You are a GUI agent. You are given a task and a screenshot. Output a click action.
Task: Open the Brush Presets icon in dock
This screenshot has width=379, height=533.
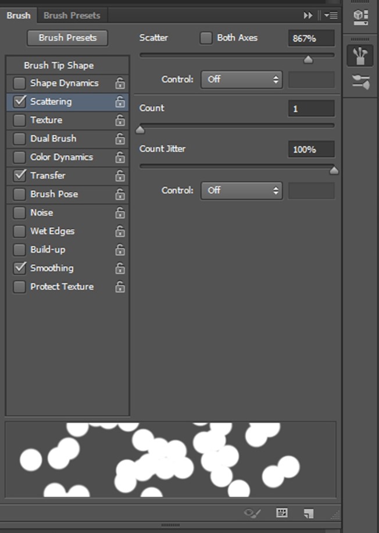(x=360, y=82)
